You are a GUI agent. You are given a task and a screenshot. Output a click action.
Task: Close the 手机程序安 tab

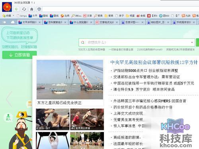pyautogui.click(x=194, y=22)
